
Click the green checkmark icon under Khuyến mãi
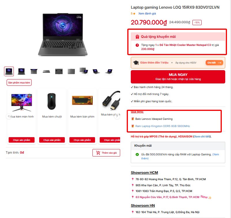pyautogui.click(x=137, y=154)
